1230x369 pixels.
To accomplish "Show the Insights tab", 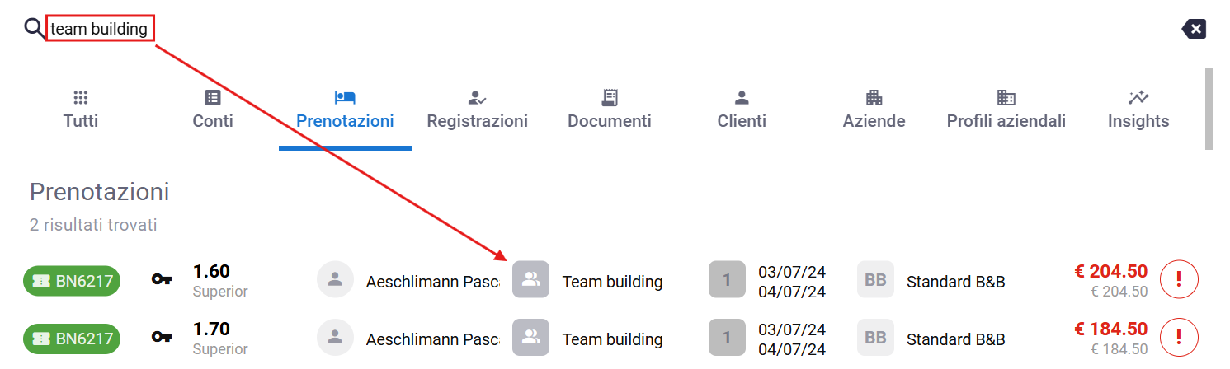I will [x=1138, y=110].
